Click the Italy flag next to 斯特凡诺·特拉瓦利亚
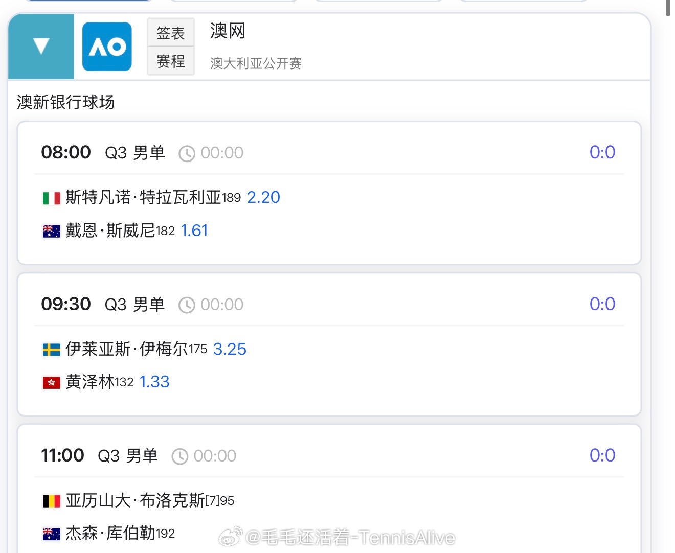Viewport: 675px width, 553px height. pos(51,197)
